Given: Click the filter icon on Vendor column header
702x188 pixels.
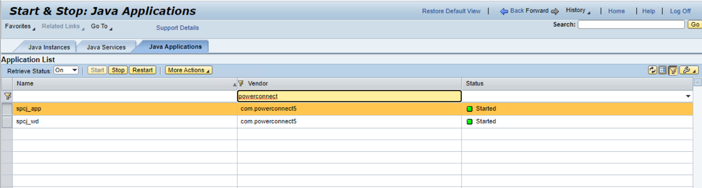Looking at the screenshot, I should [x=241, y=83].
